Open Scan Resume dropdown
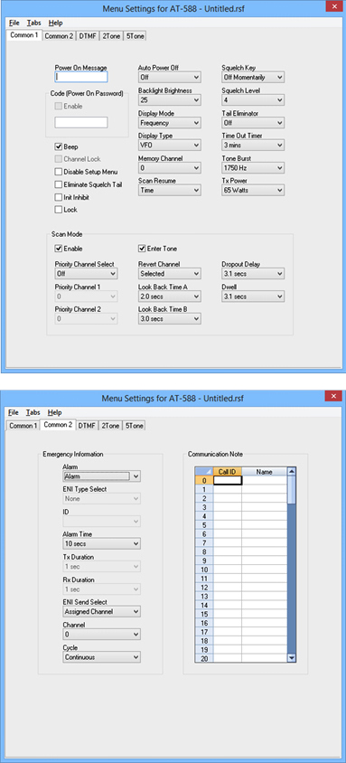Viewport: 346px width, 763px height. (169, 190)
